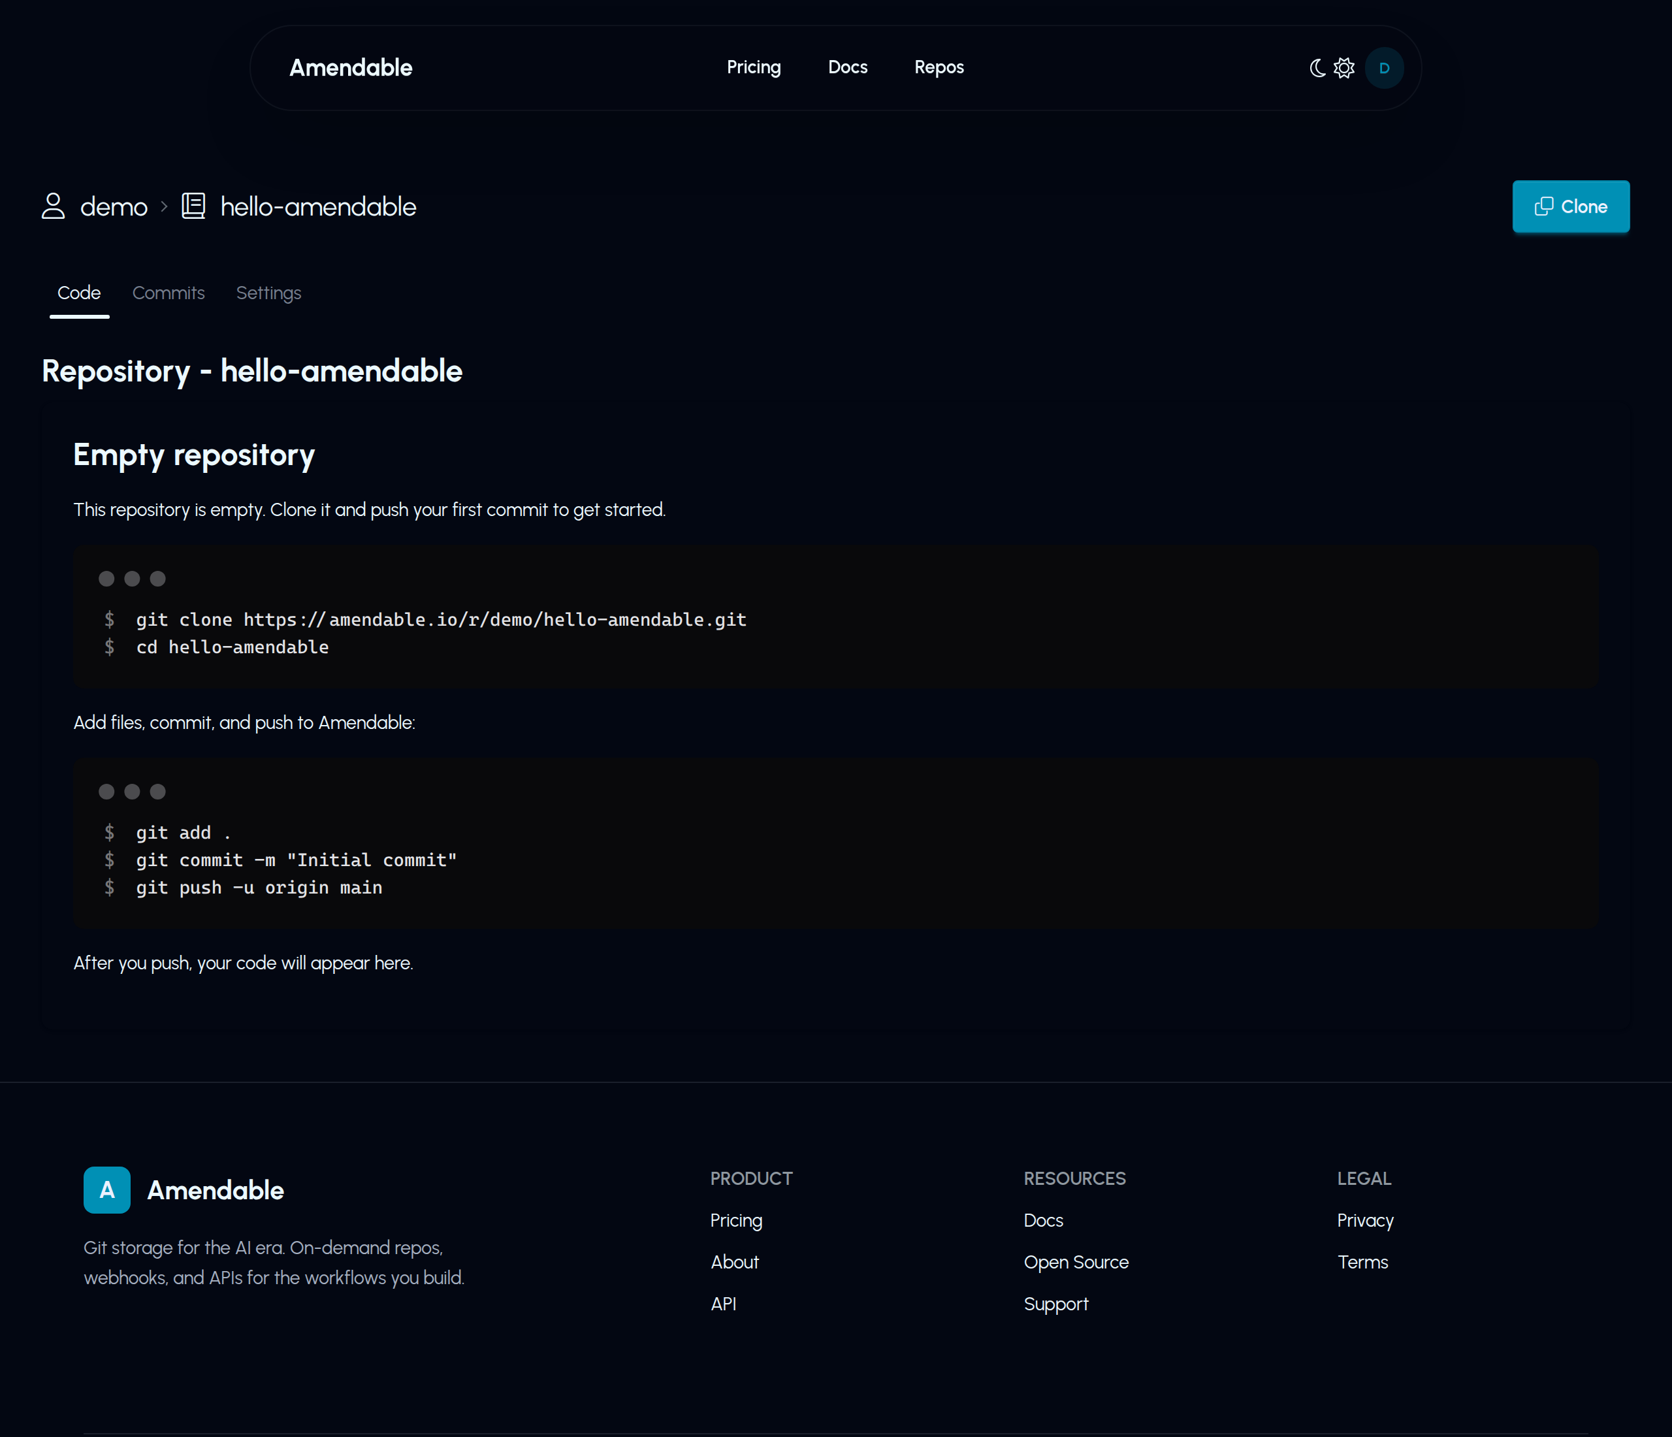Open Pricing in the top navigation

click(754, 67)
